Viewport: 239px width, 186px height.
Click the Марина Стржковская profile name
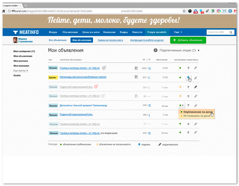click(25, 40)
